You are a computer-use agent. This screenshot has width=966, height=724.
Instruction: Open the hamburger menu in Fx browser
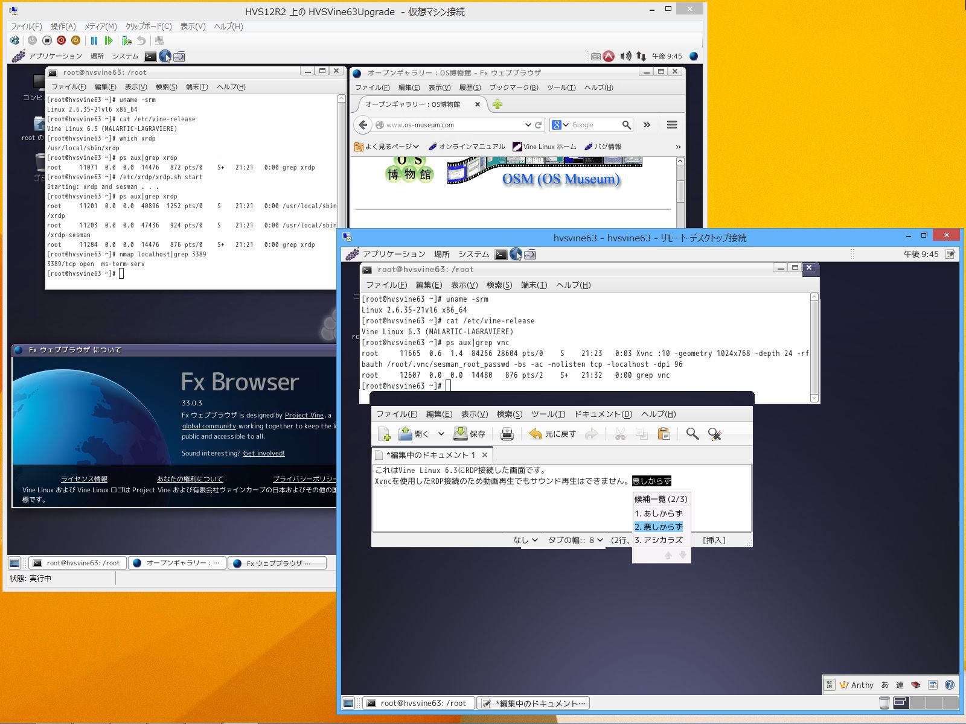pos(672,125)
